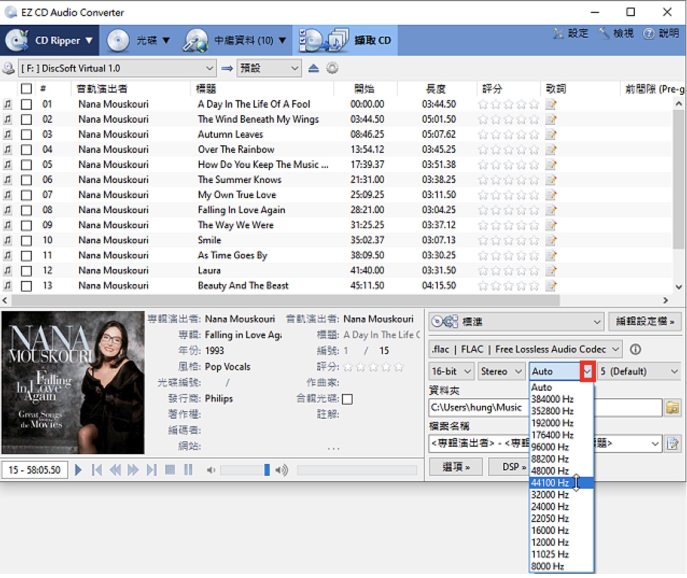687x578 pixels.
Task: Check track 01 A Day In The Life Of A Fool
Action: pyautogui.click(x=26, y=104)
